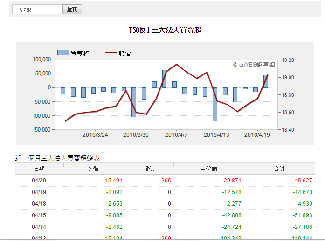Click the chart title T50反1 三大法人買賣超
Screen dimensions: 325x241
(165, 30)
